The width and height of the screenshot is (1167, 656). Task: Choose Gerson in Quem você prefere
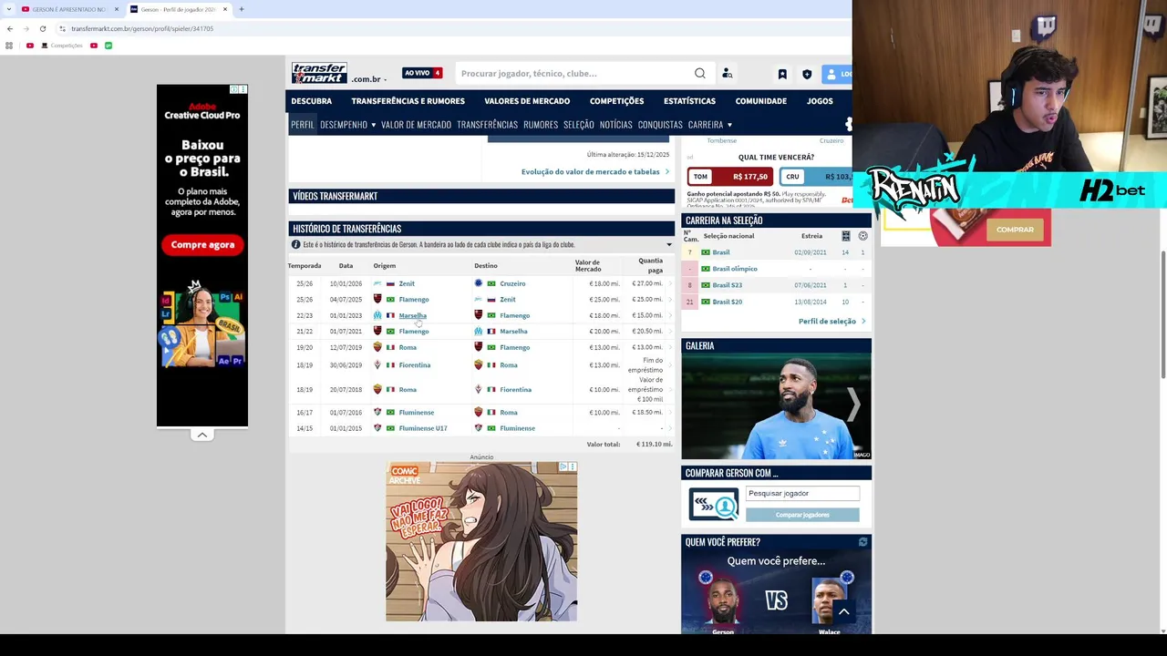coord(723,601)
